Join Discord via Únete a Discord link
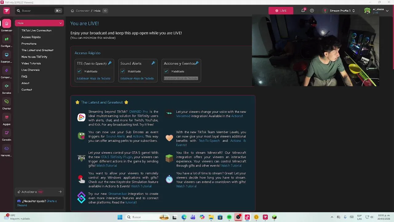394x222 pixels. click(x=37, y=203)
